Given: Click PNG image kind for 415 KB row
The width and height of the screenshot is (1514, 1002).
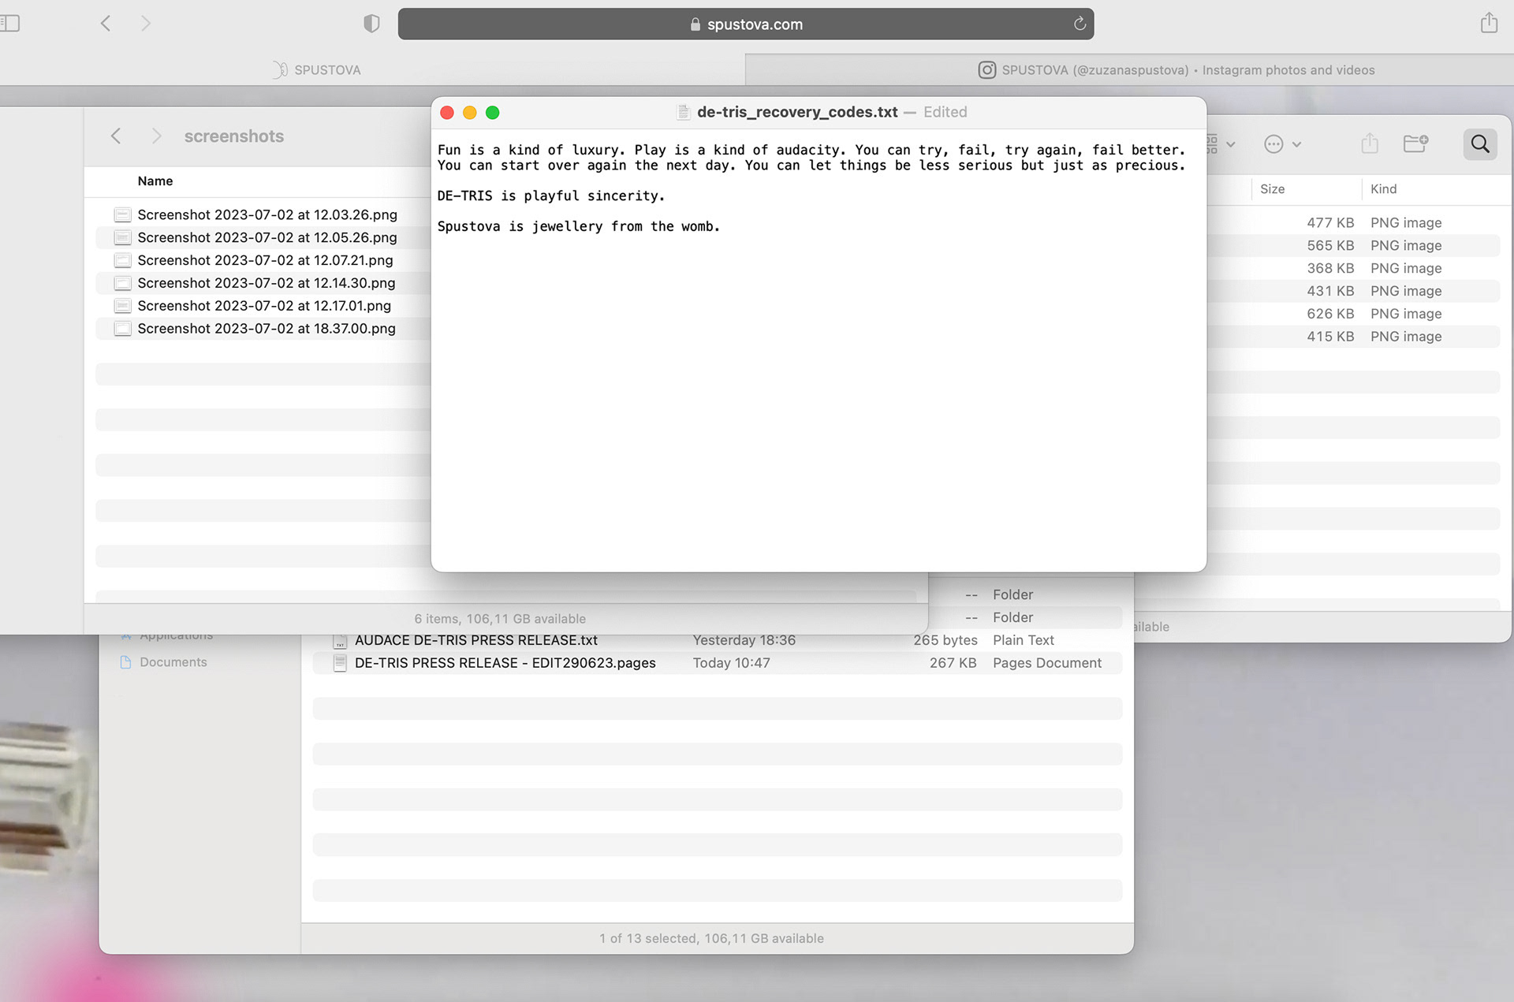Looking at the screenshot, I should point(1405,337).
